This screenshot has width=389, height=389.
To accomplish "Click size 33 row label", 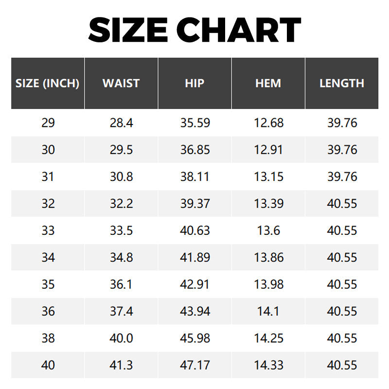I will pyautogui.click(x=48, y=230).
